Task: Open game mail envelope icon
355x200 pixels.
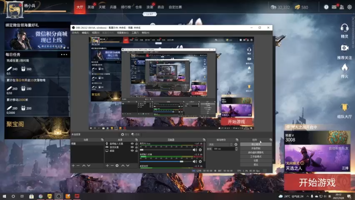Action: [334, 7]
